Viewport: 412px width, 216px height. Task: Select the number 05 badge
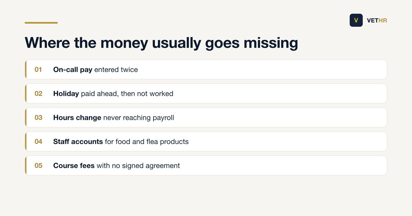pyautogui.click(x=38, y=166)
